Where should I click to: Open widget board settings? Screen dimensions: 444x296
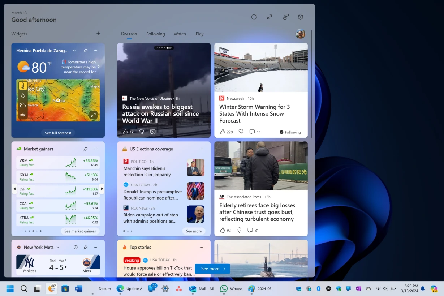tap(300, 17)
